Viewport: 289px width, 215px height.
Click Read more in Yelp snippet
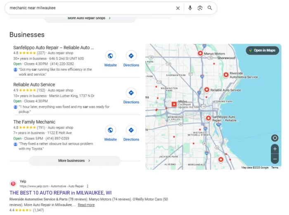86,205
